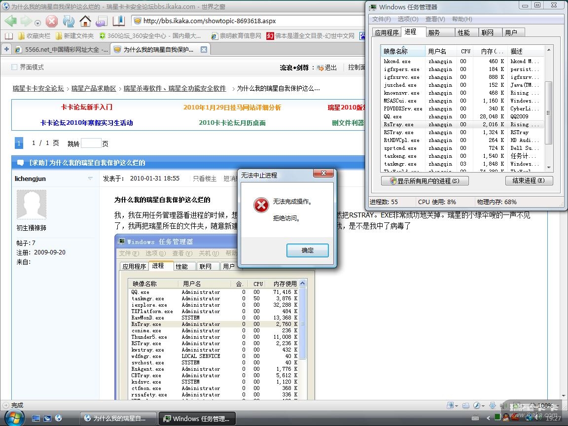This screenshot has width=568, height=426.
Task: Click 确定 in the error dialog
Action: point(308,250)
